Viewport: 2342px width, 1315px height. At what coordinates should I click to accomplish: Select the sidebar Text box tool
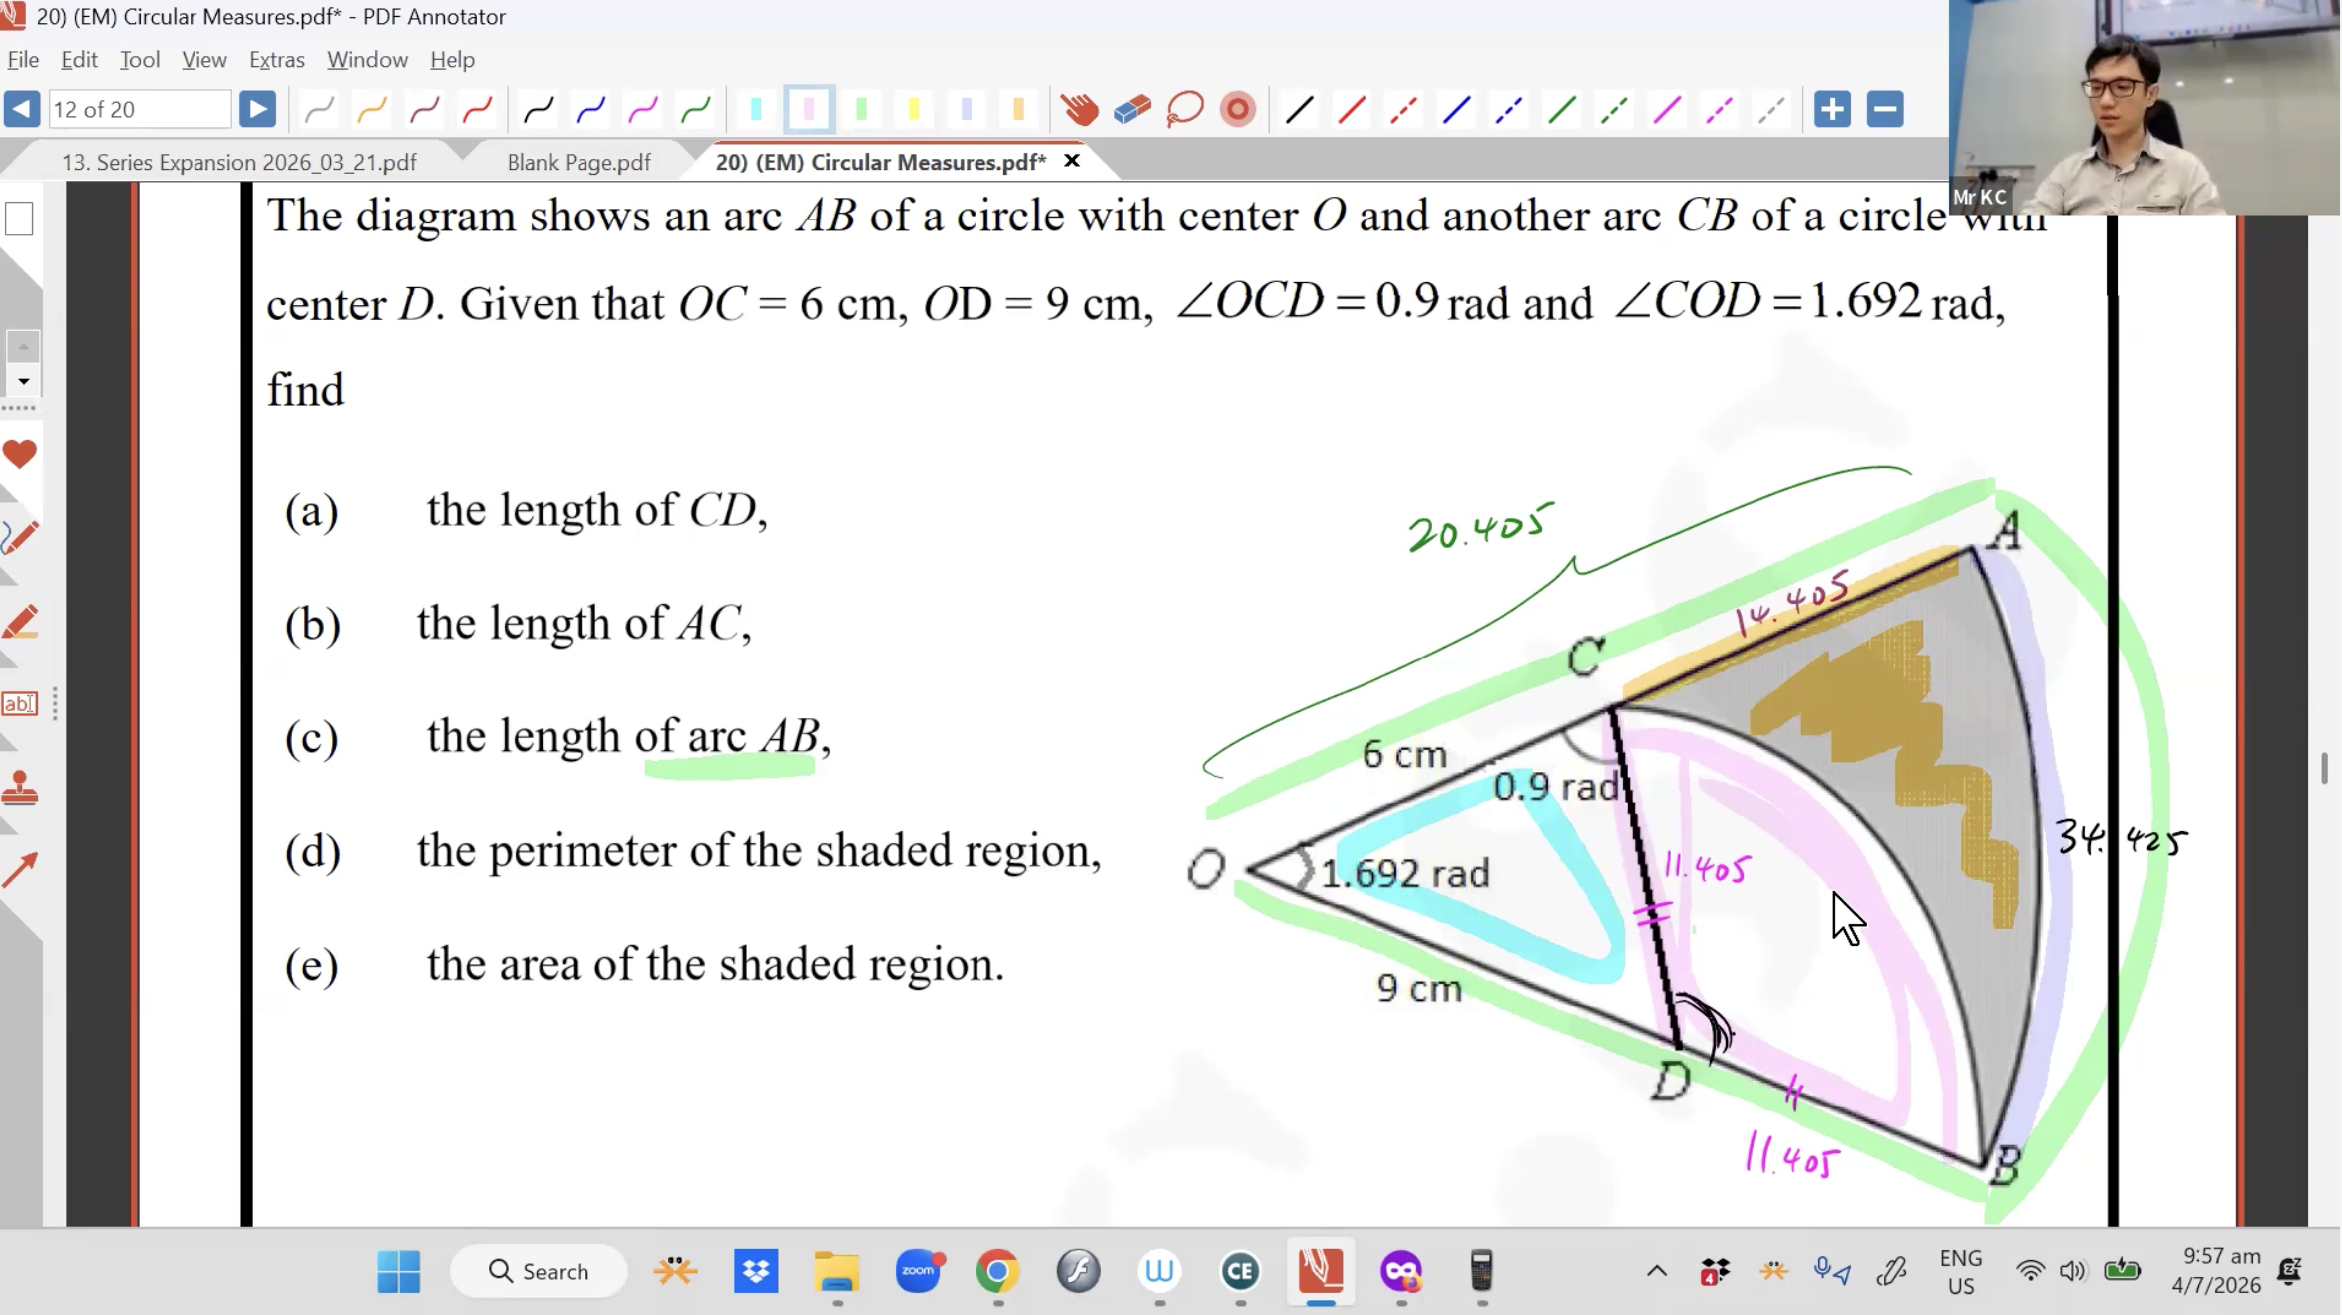19,704
